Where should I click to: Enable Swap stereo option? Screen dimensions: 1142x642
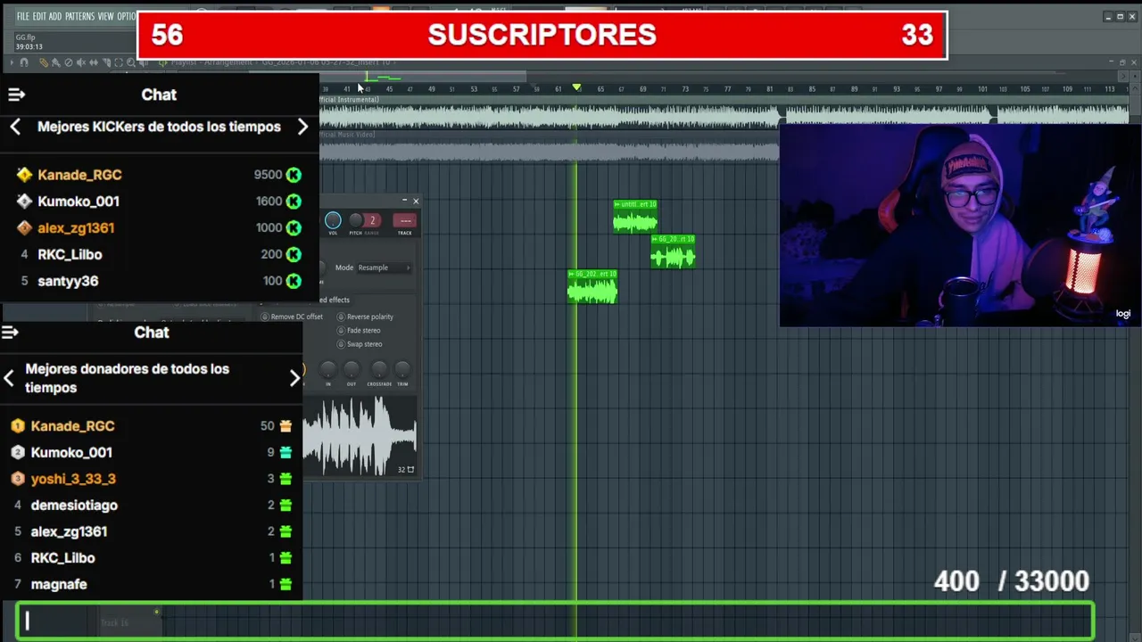point(360,344)
